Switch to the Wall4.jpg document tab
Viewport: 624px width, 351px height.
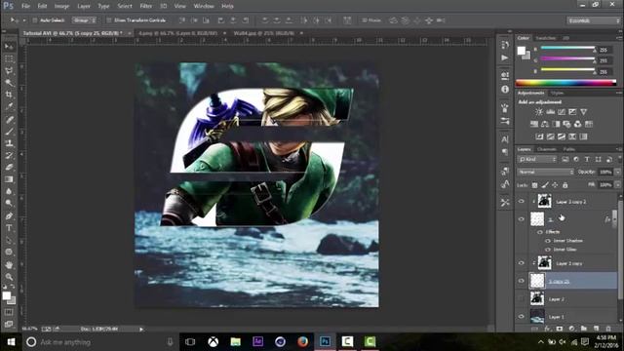(x=264, y=33)
